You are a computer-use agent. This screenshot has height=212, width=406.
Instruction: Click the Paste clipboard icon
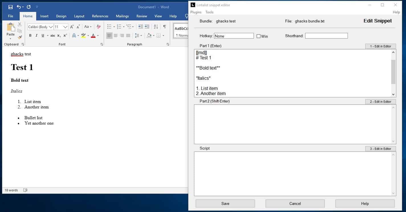[x=11, y=27]
